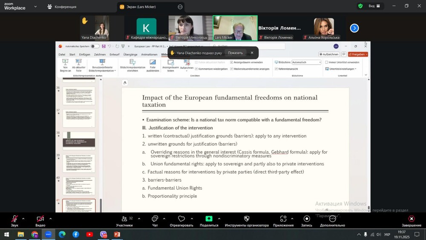Toggle the Referentenansicht checkbox
The height and width of the screenshot is (240, 426).
coord(276,69)
